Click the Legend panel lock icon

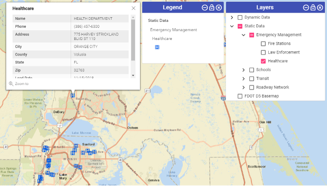(x=212, y=8)
